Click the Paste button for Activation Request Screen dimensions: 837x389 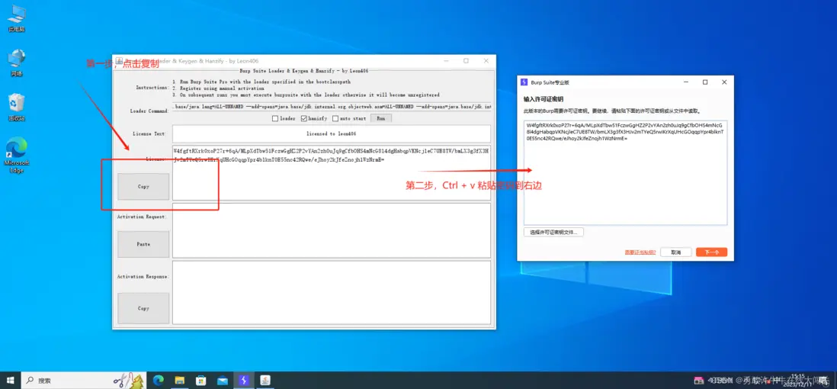pos(143,245)
